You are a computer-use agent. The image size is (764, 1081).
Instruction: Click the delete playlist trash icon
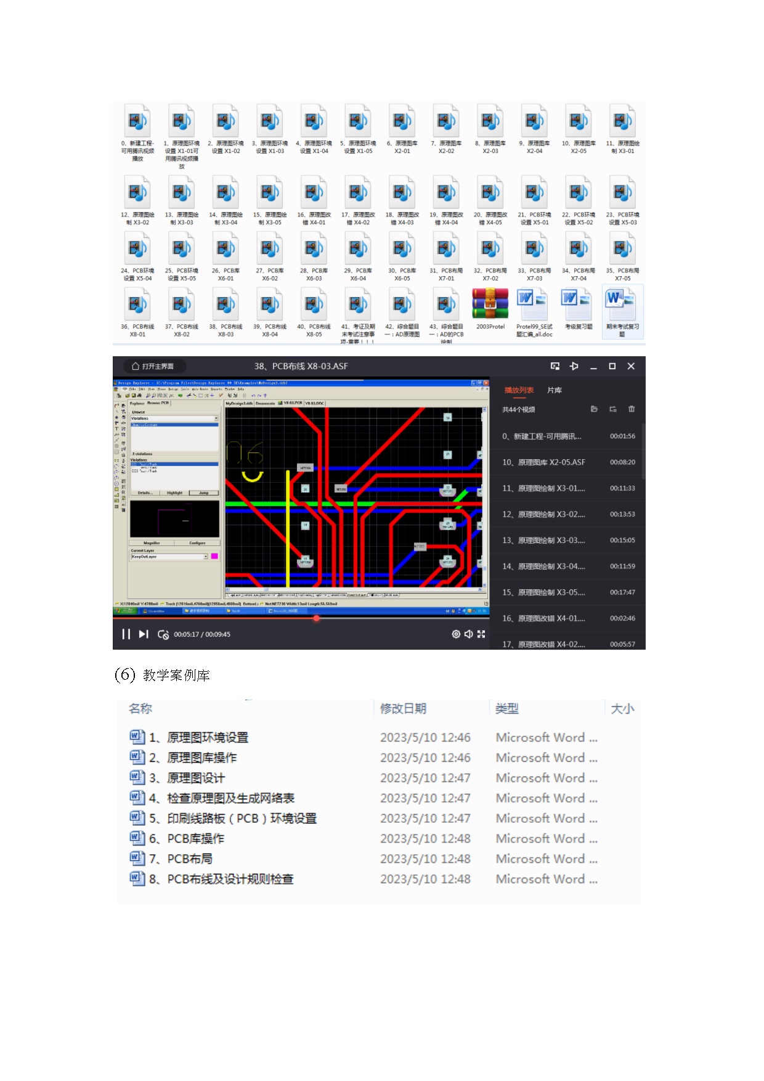[x=631, y=409]
